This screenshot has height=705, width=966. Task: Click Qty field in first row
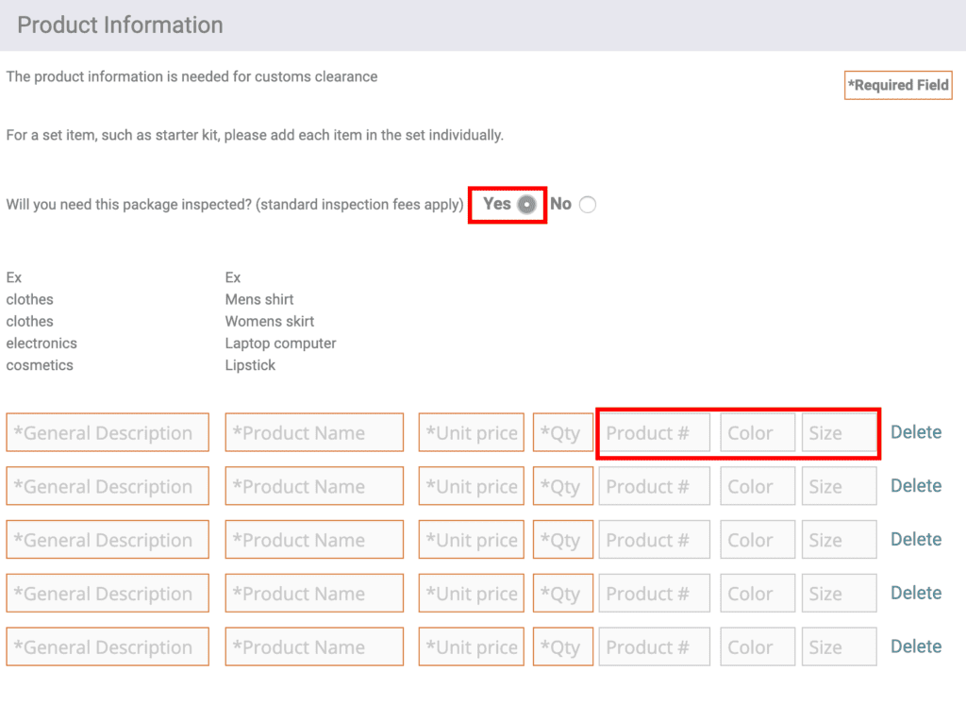(563, 432)
